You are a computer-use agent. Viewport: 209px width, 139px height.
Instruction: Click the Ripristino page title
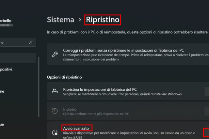(103, 20)
